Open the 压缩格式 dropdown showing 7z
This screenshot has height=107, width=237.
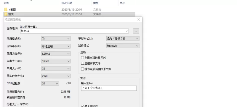click(56, 39)
